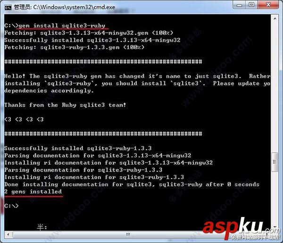Click the '<3 <3 <3 <3' hearts line
The width and height of the screenshot is (283, 243).
pos(24,120)
